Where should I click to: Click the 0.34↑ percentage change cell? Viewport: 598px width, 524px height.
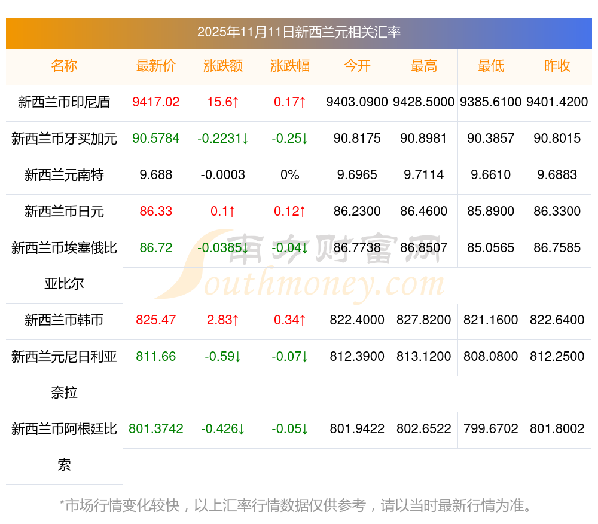290,320
